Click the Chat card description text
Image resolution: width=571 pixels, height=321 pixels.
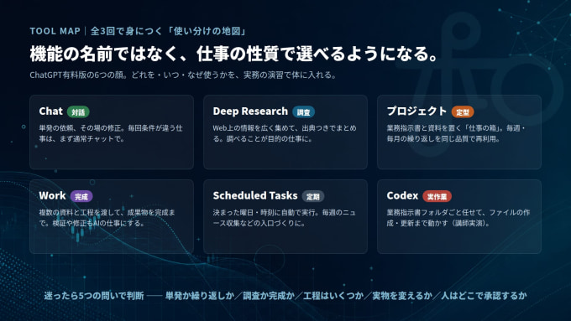(x=111, y=133)
